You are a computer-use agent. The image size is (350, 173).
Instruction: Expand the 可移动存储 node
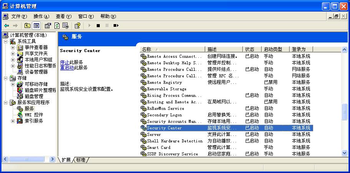(13, 84)
